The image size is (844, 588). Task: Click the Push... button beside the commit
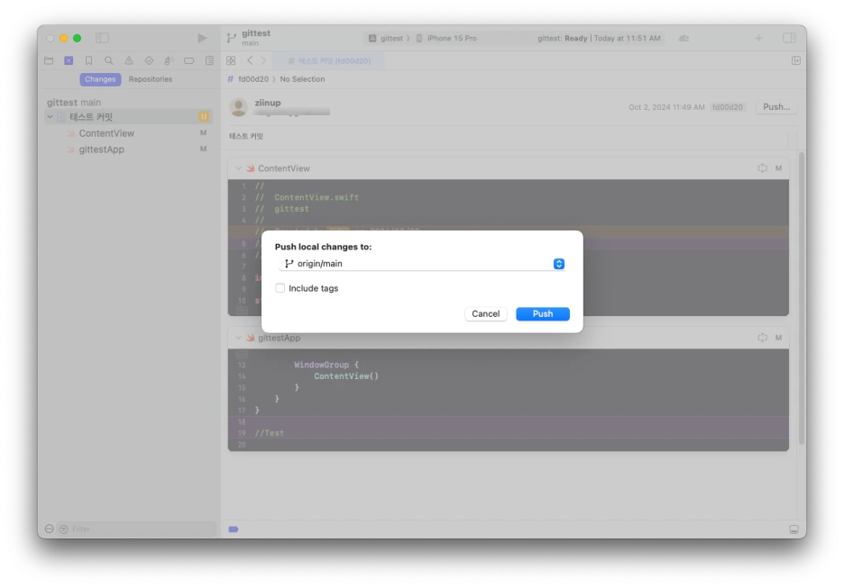point(776,107)
